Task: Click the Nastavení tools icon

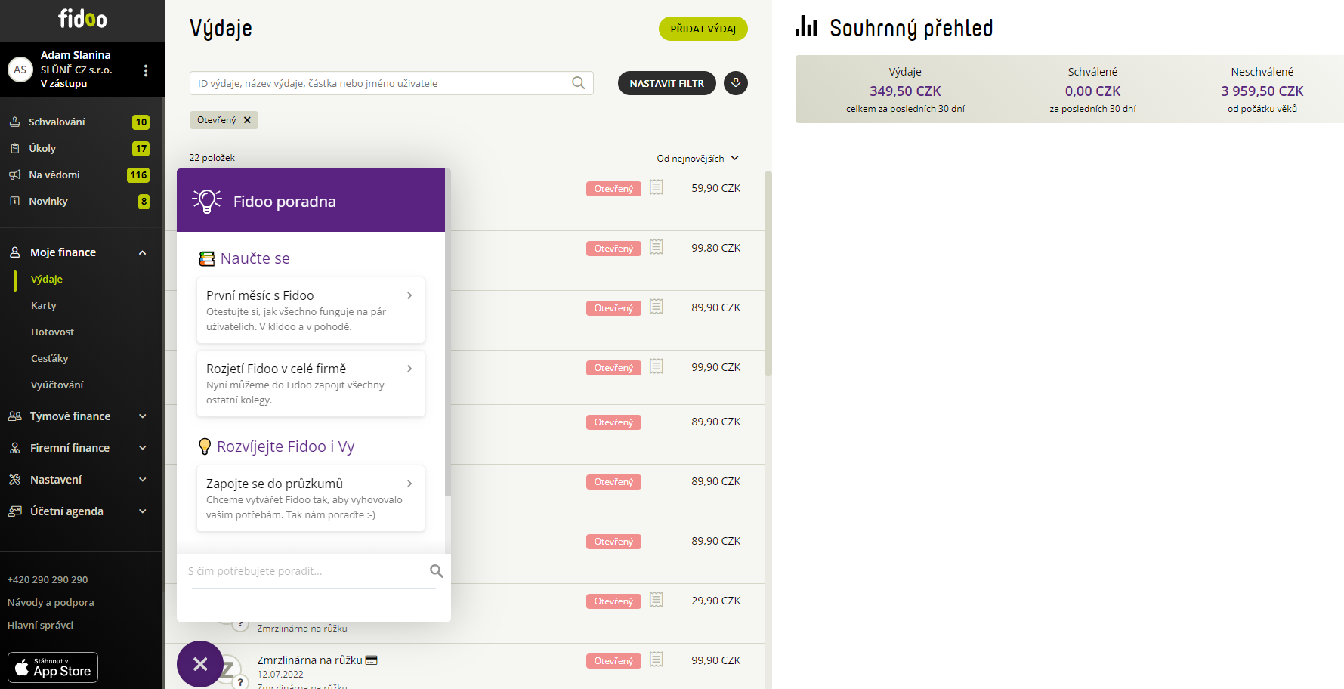Action: pyautogui.click(x=14, y=480)
